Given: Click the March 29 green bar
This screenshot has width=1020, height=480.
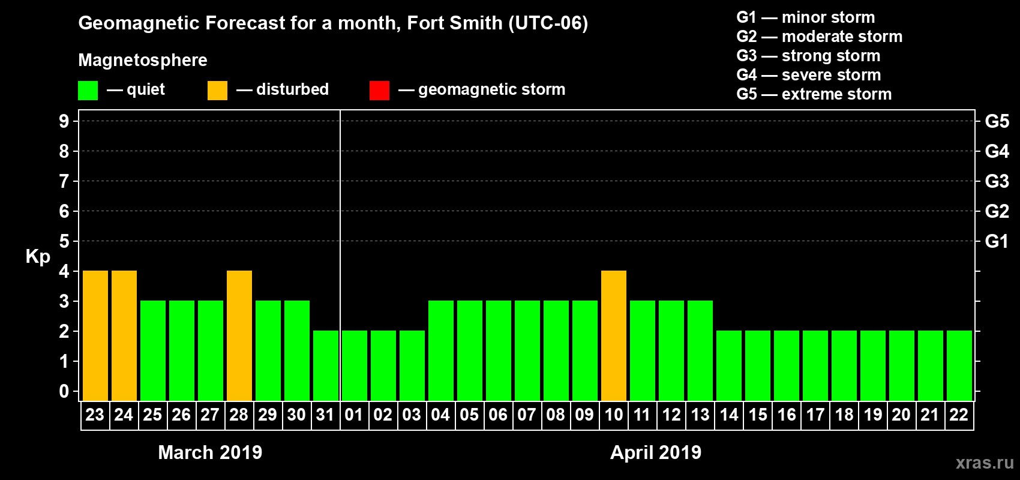Looking at the screenshot, I should pos(268,351).
